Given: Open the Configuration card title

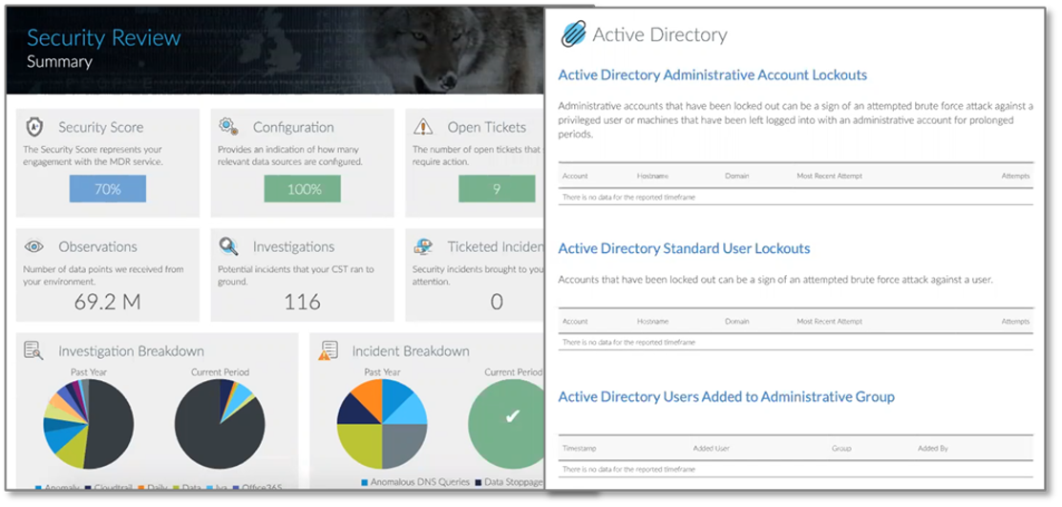Looking at the screenshot, I should [x=293, y=127].
